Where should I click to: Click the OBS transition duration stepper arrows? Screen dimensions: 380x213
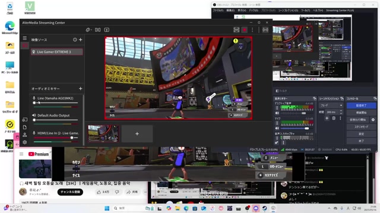coord(341,112)
